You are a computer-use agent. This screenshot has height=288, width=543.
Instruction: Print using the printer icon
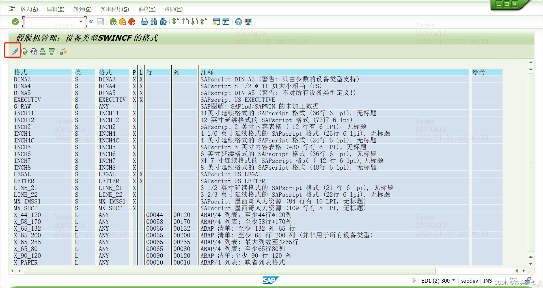tap(145, 21)
